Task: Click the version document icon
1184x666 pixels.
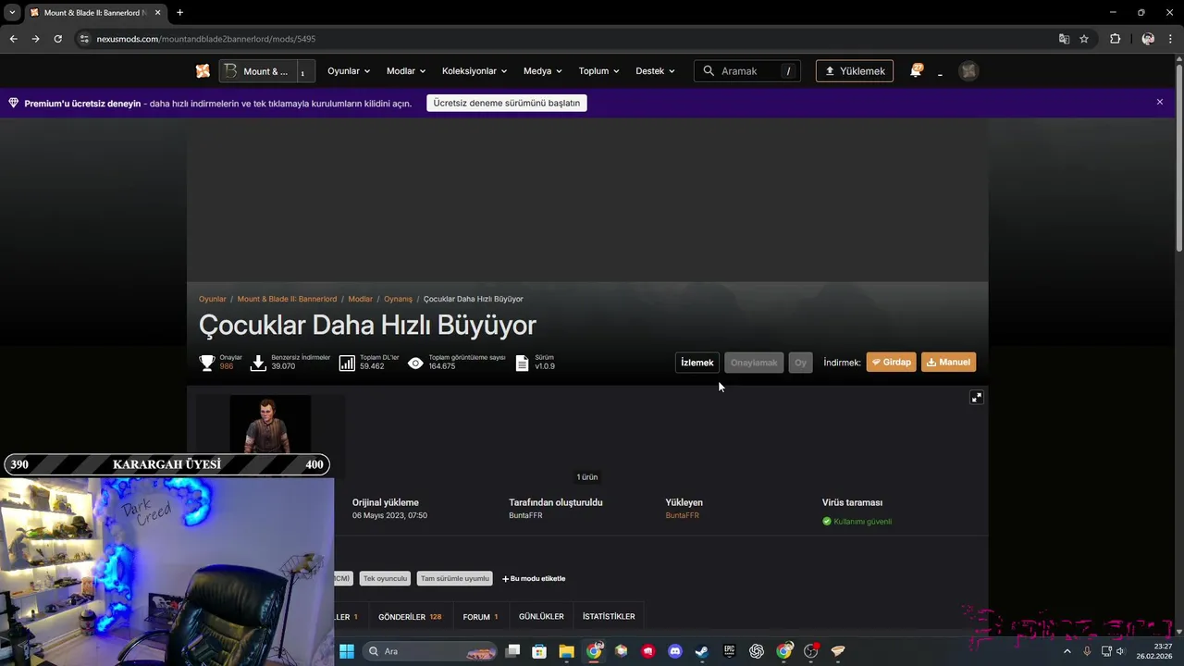Action: (522, 363)
